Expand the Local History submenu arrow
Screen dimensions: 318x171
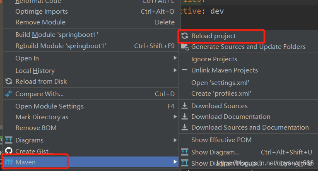[175, 70]
